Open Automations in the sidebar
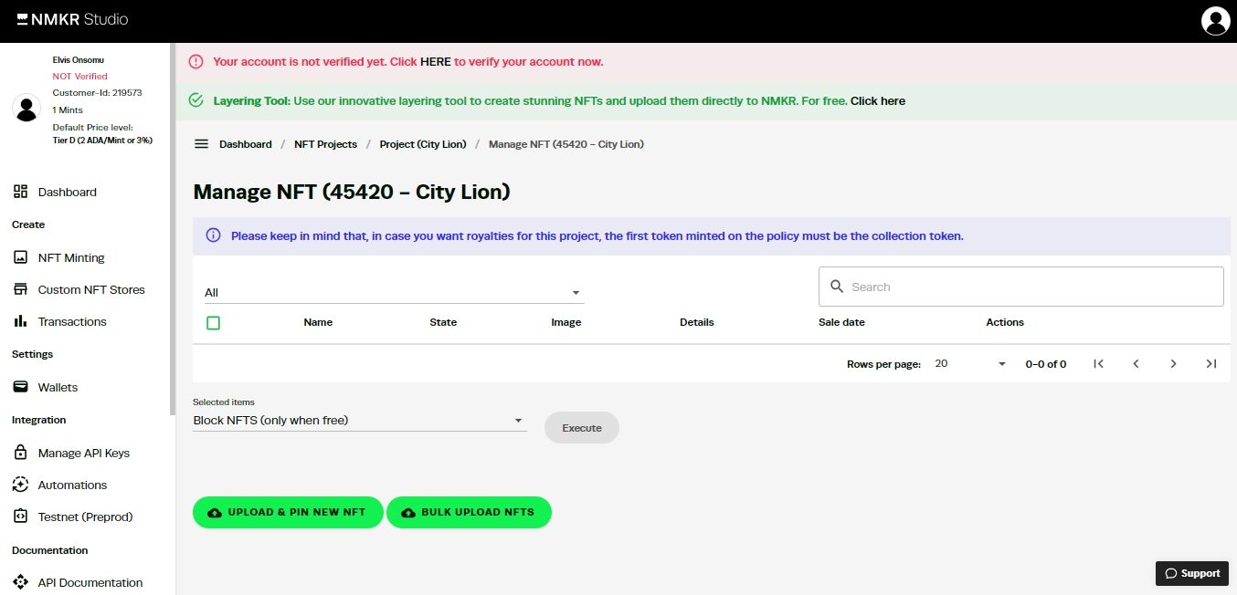 72,485
